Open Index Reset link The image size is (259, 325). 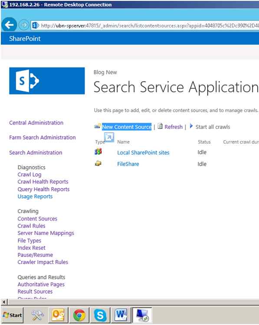(31, 248)
